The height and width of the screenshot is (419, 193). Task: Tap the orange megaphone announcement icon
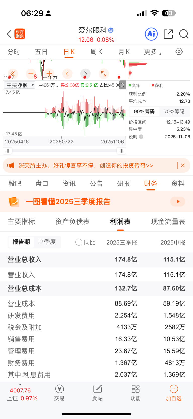(11, 165)
